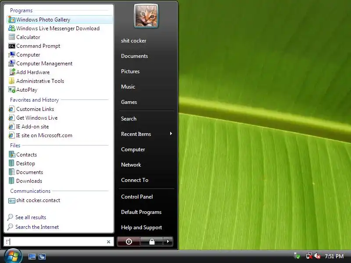Click the Windows Start orb

tap(13, 256)
